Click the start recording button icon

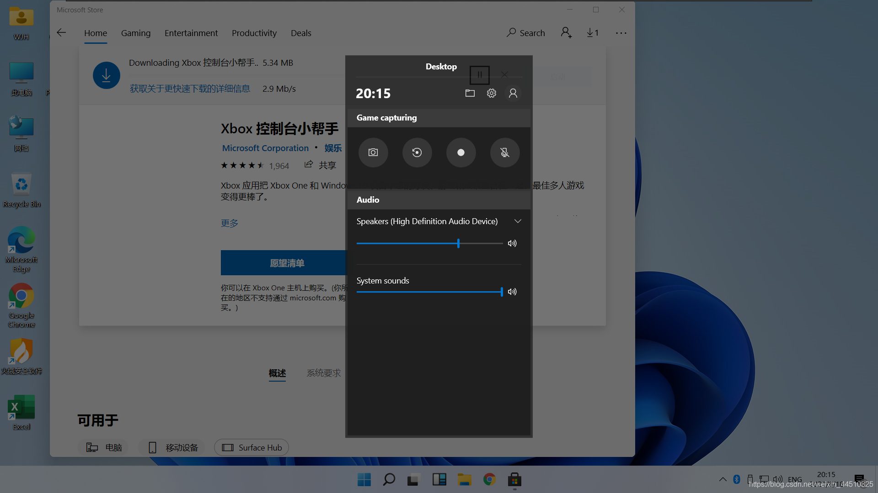point(460,152)
